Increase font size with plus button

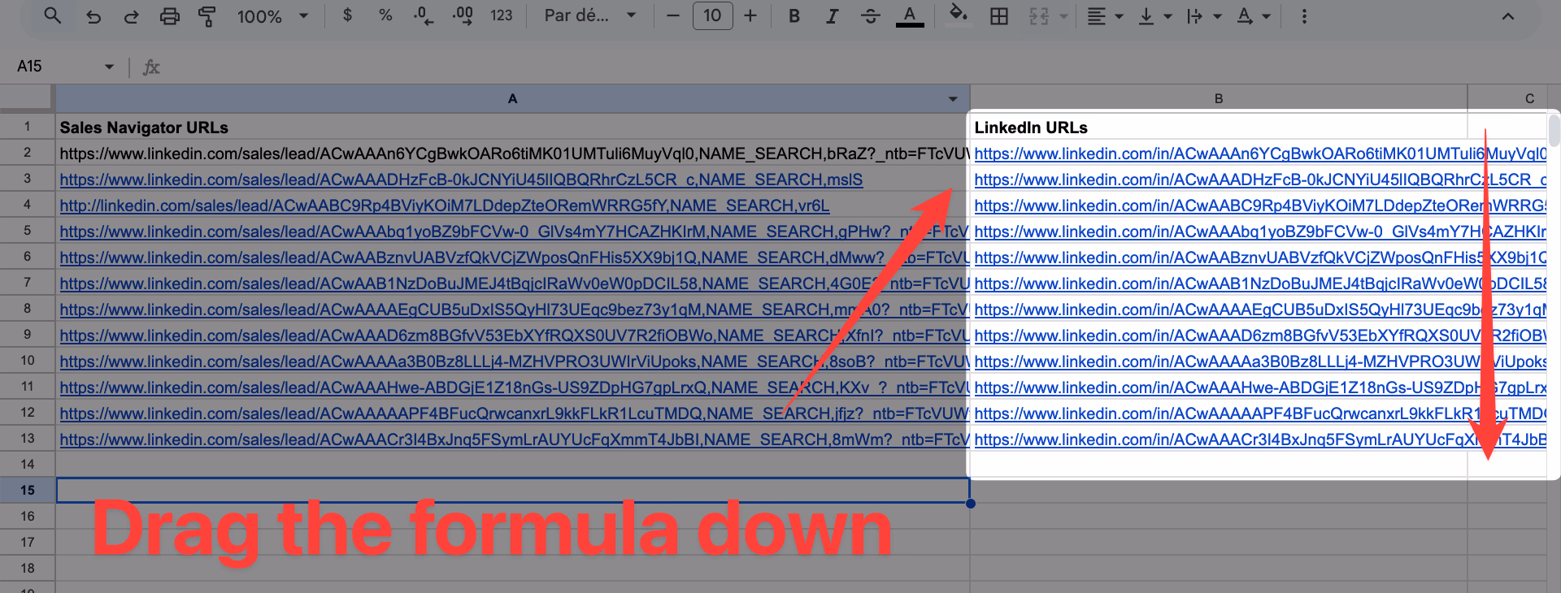(x=750, y=15)
